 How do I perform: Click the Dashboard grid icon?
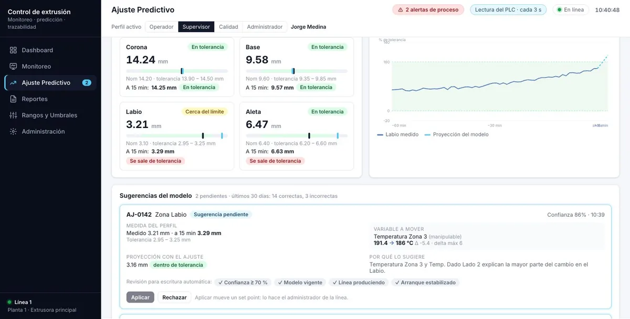click(13, 50)
